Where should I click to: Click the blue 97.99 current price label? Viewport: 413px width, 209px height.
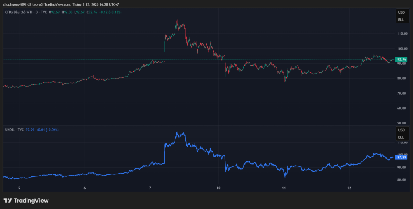click(x=402, y=157)
